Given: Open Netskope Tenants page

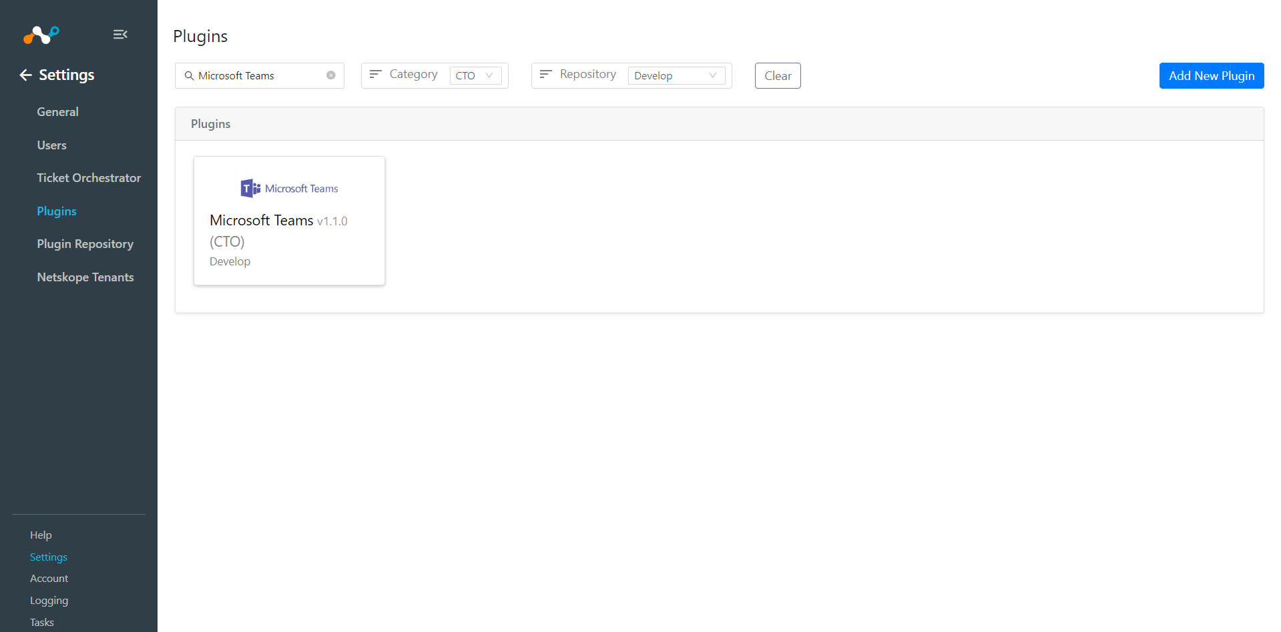Looking at the screenshot, I should point(85,277).
